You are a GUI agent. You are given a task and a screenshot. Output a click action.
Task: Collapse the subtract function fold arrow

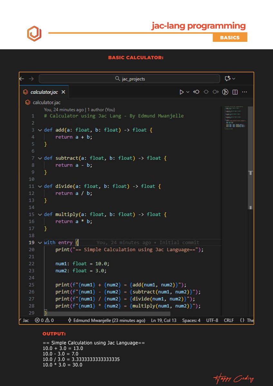pos(40,158)
